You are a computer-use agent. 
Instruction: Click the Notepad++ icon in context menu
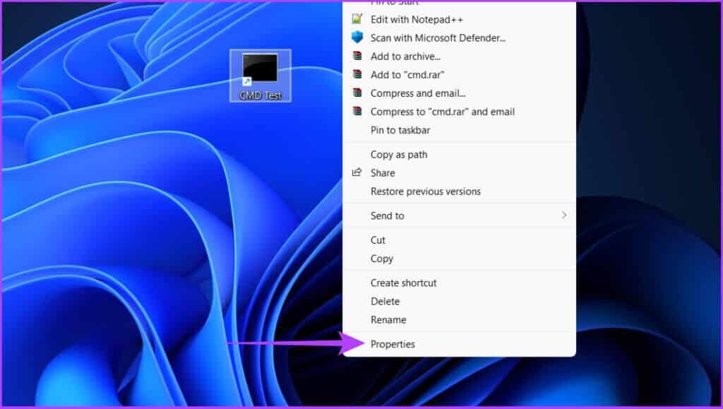tap(357, 19)
